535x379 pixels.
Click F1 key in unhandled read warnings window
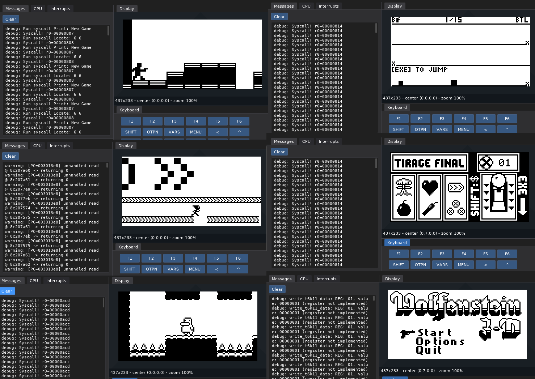[130, 258]
